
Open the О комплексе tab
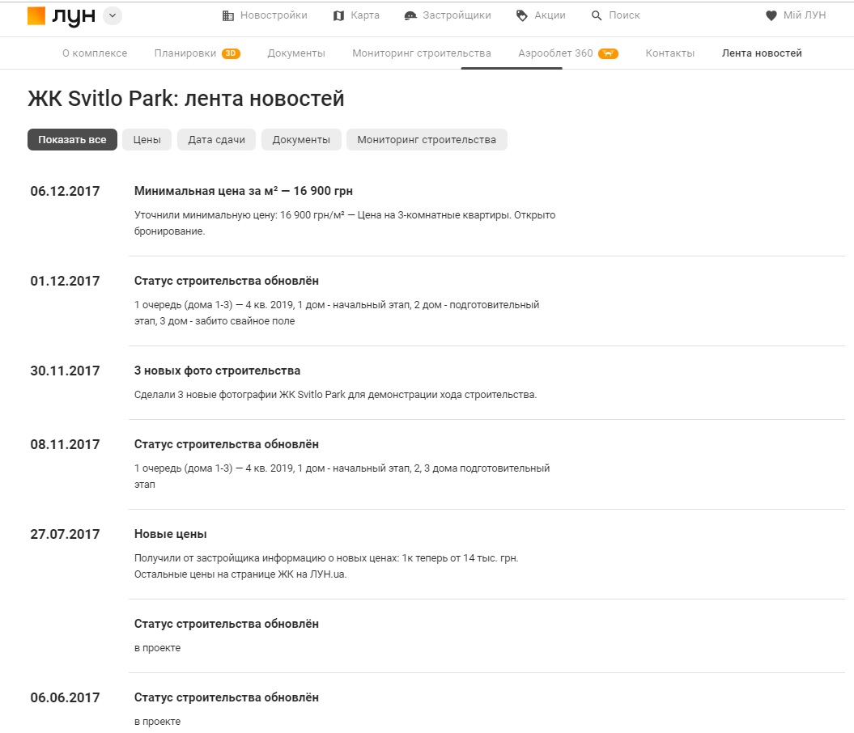(x=95, y=53)
